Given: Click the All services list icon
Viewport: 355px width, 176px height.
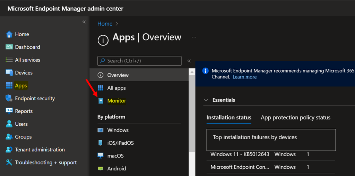Looking at the screenshot, I should click(x=9, y=60).
